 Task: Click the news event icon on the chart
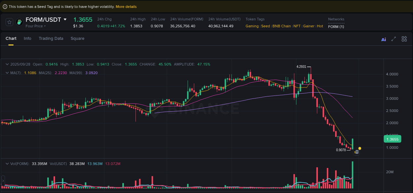(357, 152)
